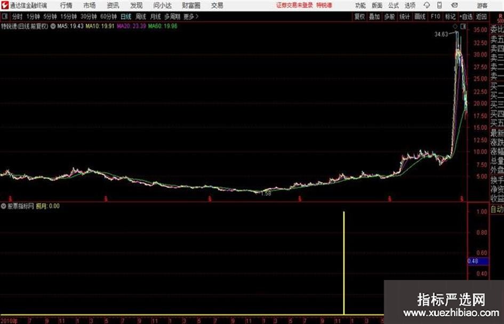Image resolution: width=504 pixels, height=324 pixels.
Task: Click the MA10: 19.91 value label
Action: coord(100,26)
